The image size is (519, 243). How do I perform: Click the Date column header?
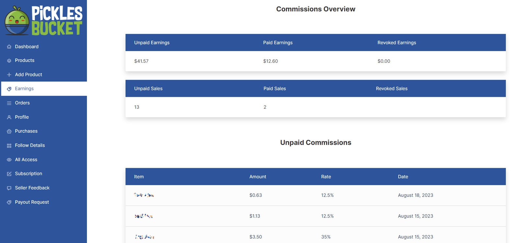pos(403,177)
